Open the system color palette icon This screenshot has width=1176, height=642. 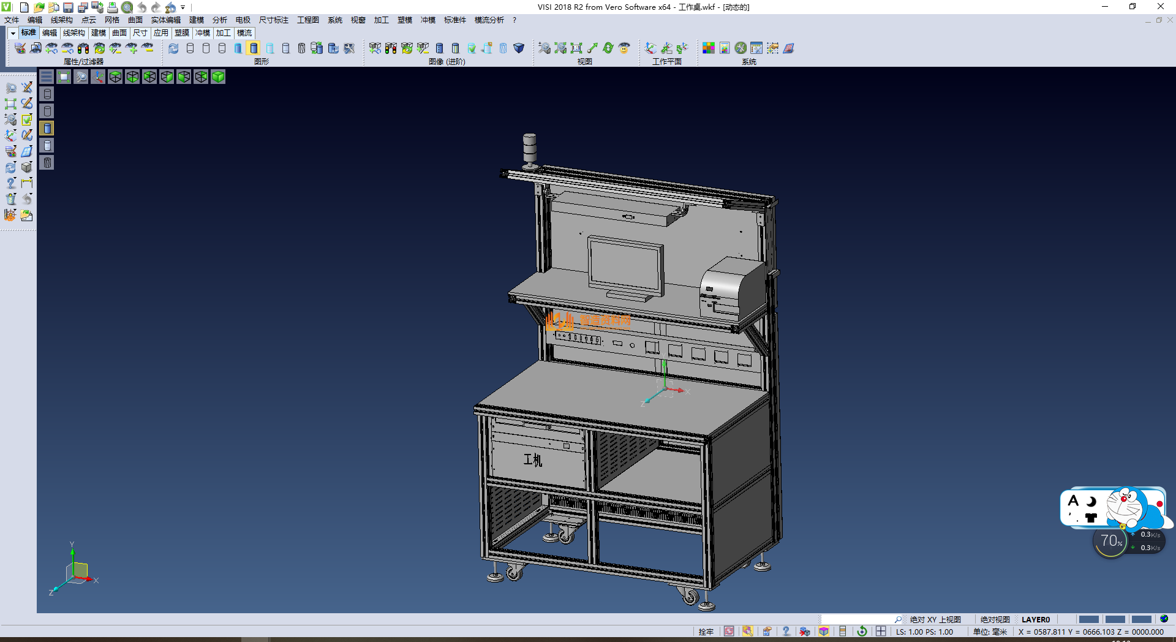tap(709, 48)
